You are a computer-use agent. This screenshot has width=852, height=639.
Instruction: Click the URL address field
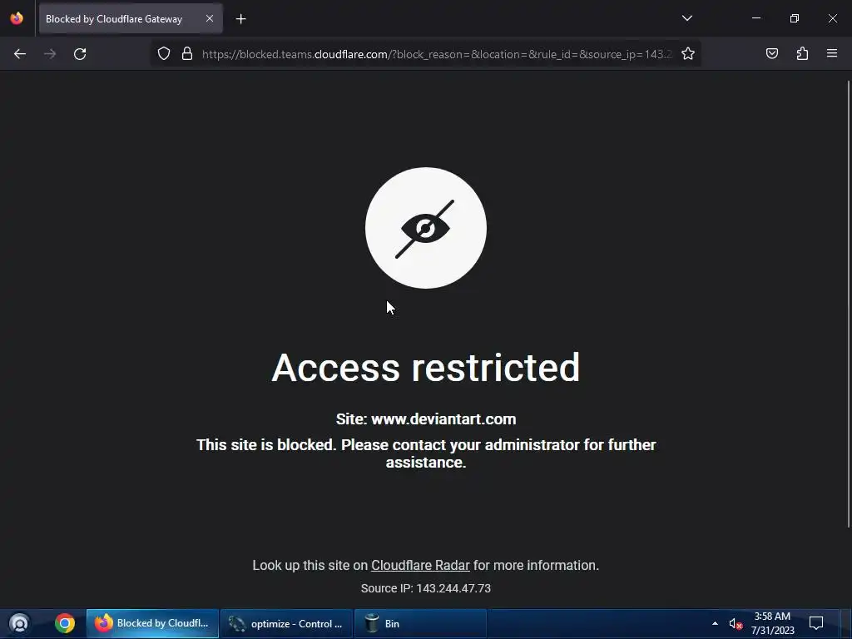(x=437, y=54)
